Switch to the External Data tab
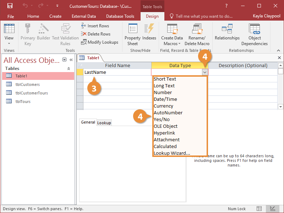The height and width of the screenshot is (213, 284). (x=84, y=16)
